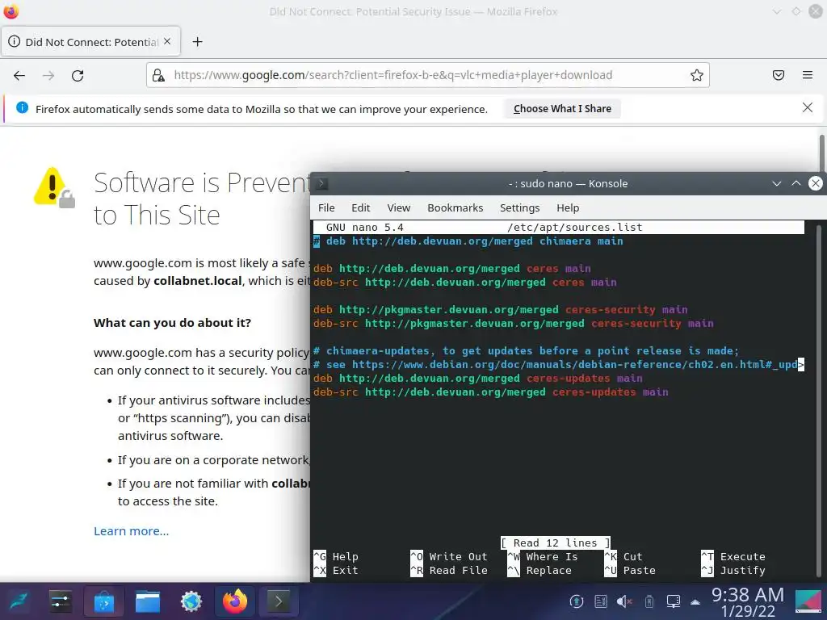827x620 pixels.
Task: Click the updates notifier tray icon
Action: (577, 601)
